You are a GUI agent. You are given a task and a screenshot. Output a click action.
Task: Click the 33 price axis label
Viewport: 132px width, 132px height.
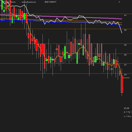click(x=125, y=55)
